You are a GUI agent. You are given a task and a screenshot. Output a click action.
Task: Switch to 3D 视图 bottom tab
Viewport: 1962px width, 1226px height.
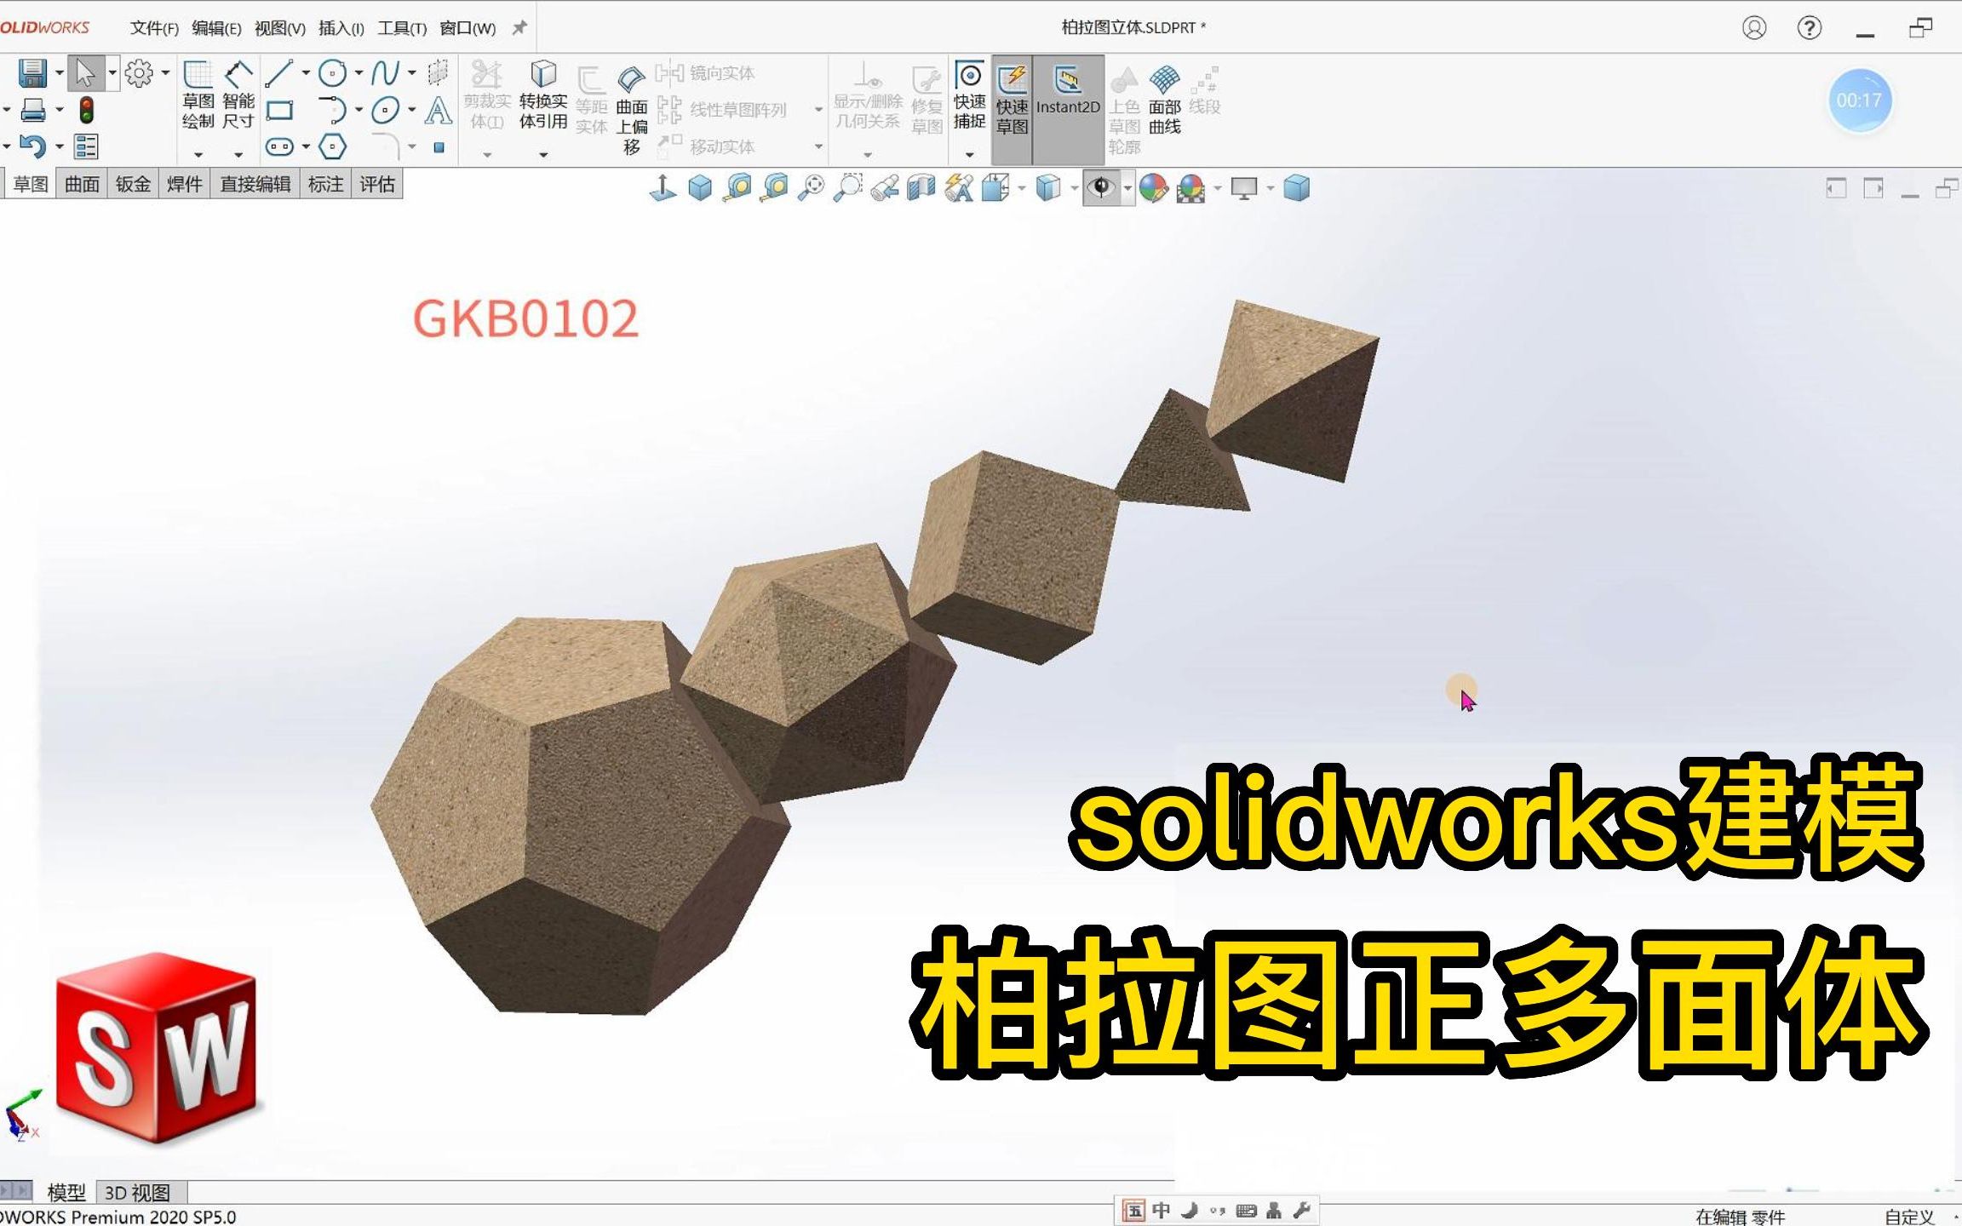tap(138, 1193)
